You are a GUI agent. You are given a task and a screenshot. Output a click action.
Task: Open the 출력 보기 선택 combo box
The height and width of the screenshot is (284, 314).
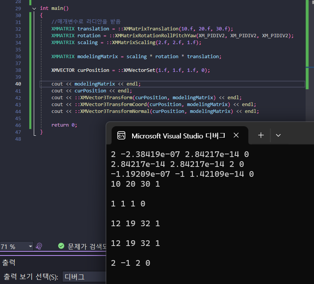[x=84, y=277]
